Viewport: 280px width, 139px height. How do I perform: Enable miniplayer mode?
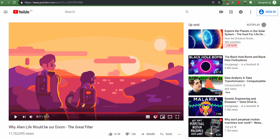click(162, 117)
